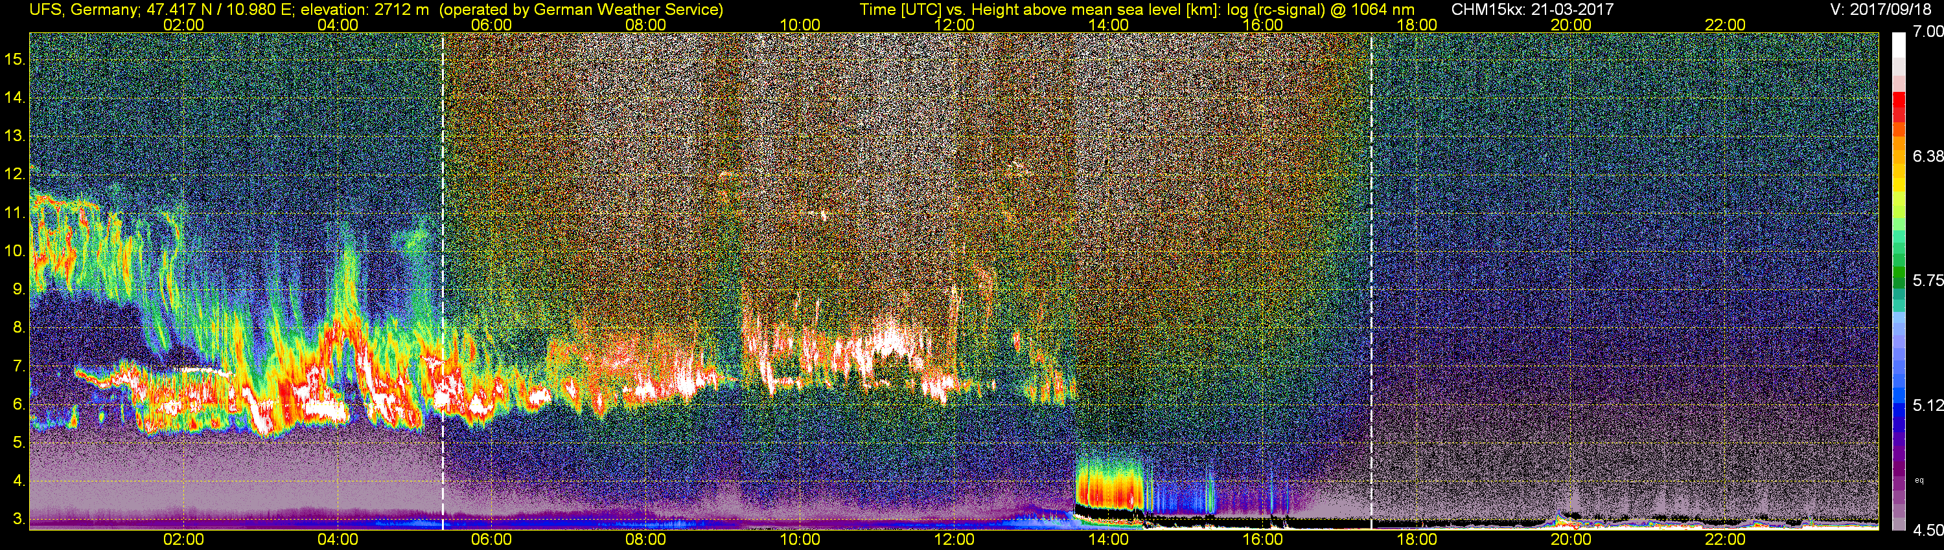Click the height axis label '9.'
1944x550 pixels.
tap(19, 289)
